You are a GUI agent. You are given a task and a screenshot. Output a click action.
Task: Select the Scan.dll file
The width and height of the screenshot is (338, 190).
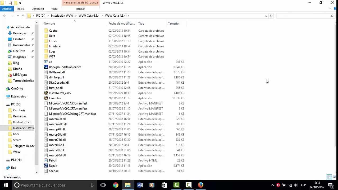54,171
